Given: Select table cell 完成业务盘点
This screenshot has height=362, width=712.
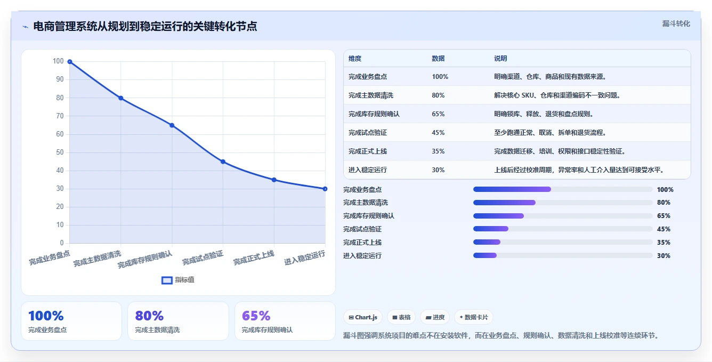Looking at the screenshot, I should [x=368, y=77].
